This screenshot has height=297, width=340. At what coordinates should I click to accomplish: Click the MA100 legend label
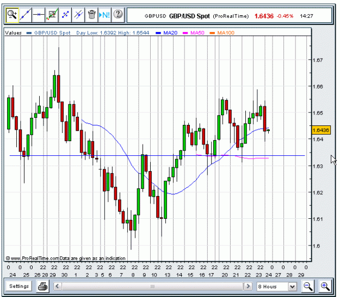pos(226,33)
